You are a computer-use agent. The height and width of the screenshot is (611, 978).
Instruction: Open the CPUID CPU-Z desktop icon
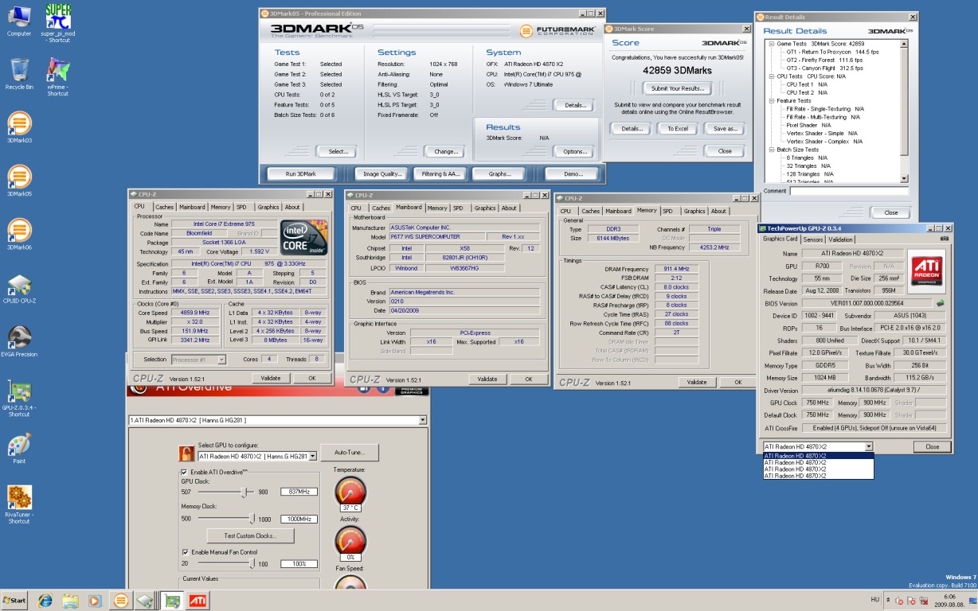pos(19,284)
